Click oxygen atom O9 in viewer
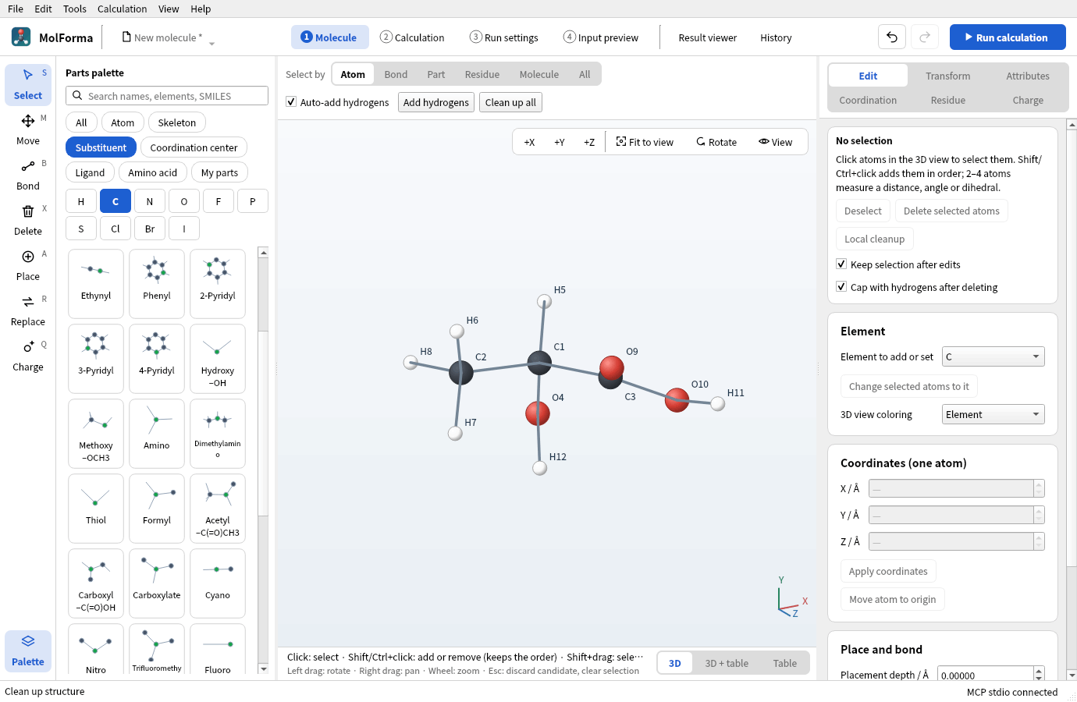 pos(612,367)
